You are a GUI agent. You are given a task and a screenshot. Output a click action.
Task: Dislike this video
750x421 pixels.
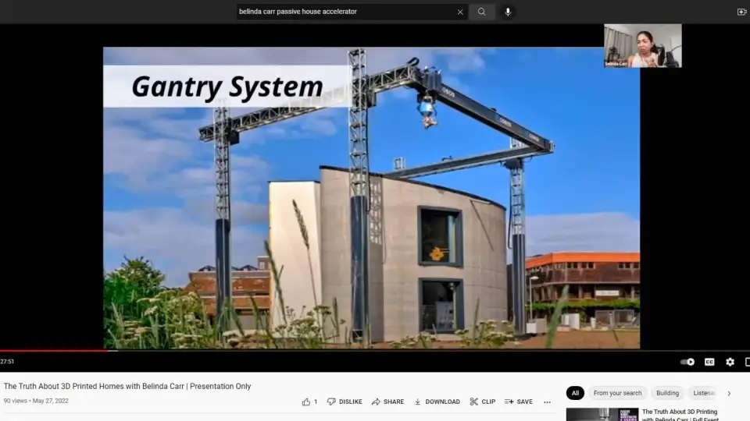(x=345, y=402)
